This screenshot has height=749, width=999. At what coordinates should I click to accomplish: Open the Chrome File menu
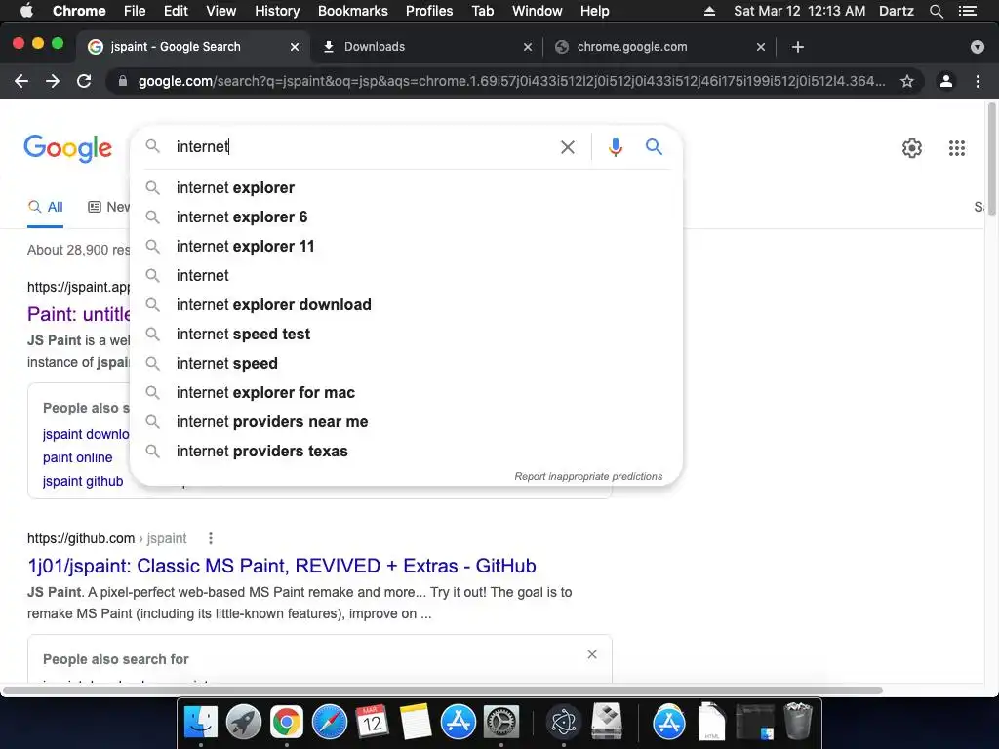click(x=135, y=11)
